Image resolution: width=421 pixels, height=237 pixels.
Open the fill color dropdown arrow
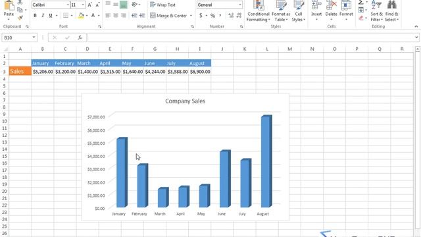87,16
